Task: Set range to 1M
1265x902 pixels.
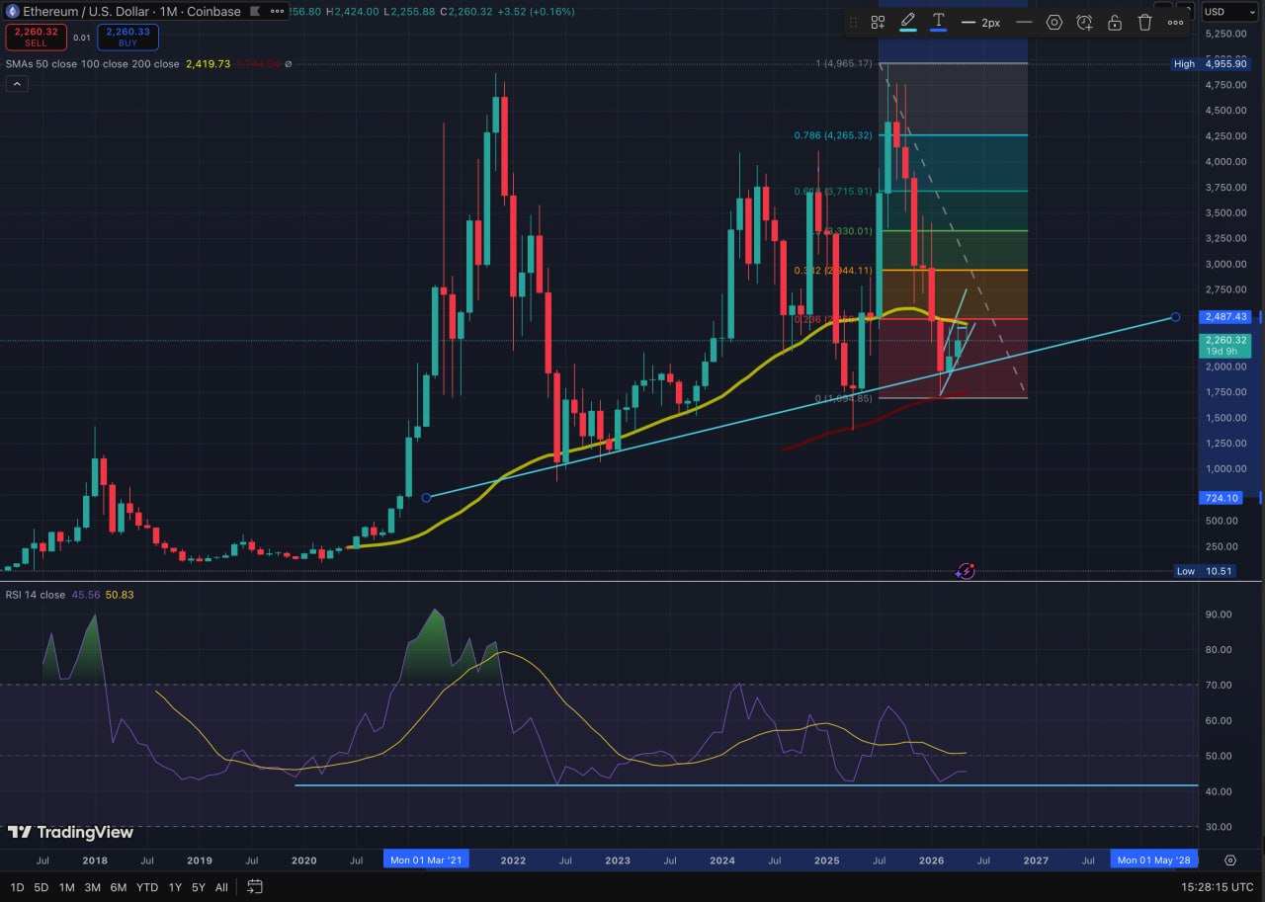Action: tap(66, 887)
